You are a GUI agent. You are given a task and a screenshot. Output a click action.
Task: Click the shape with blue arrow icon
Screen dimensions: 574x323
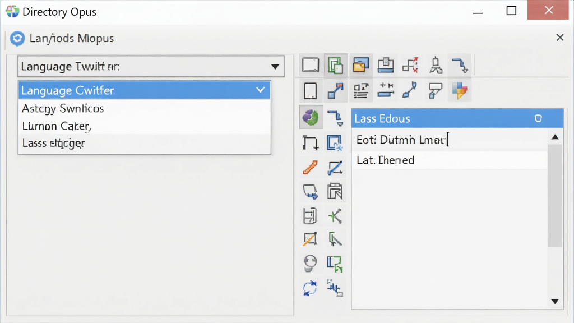click(311, 192)
